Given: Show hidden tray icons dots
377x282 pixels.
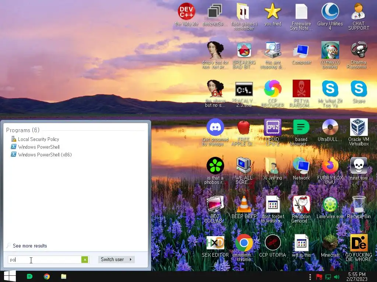Looking at the screenshot, I should (310, 277).
